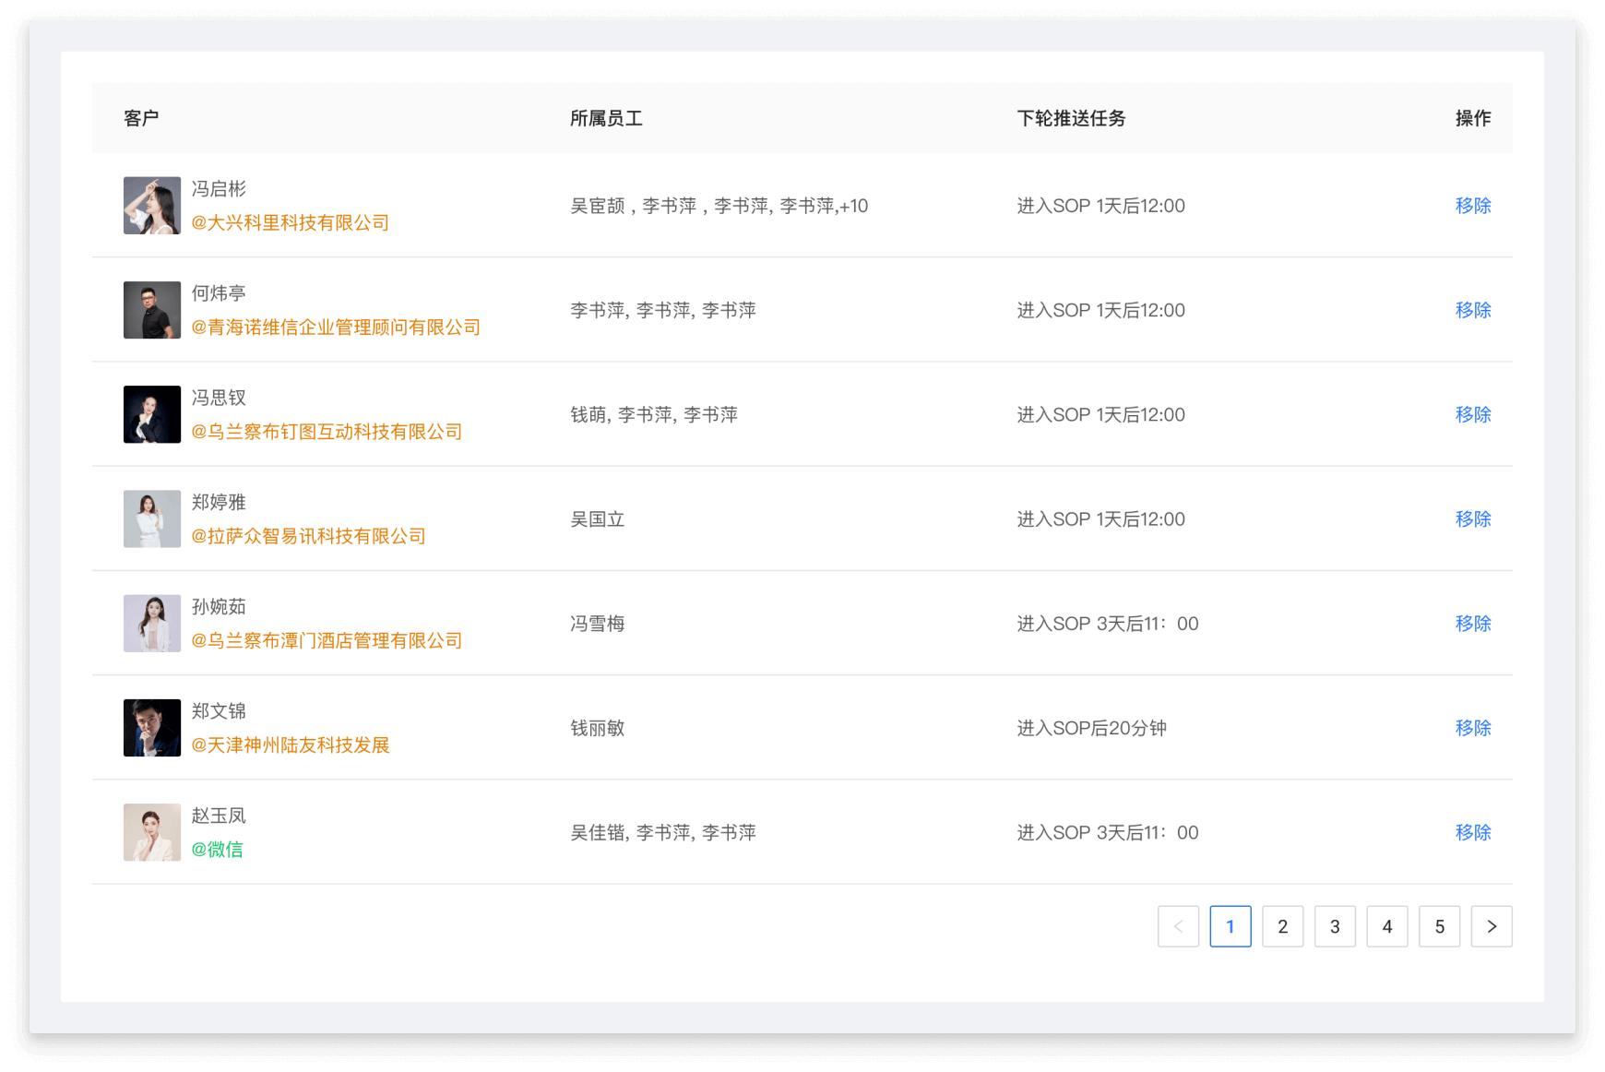Click the current page 1 button
This screenshot has width=1605, height=1072.
pos(1230,927)
